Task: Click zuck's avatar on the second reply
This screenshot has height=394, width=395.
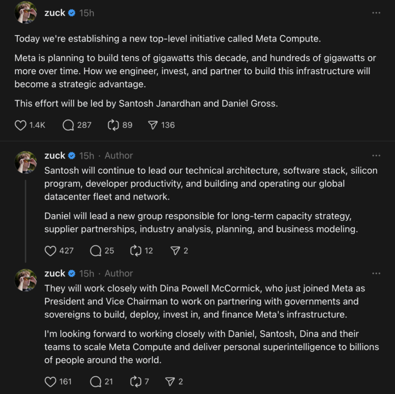Action: pyautogui.click(x=26, y=162)
